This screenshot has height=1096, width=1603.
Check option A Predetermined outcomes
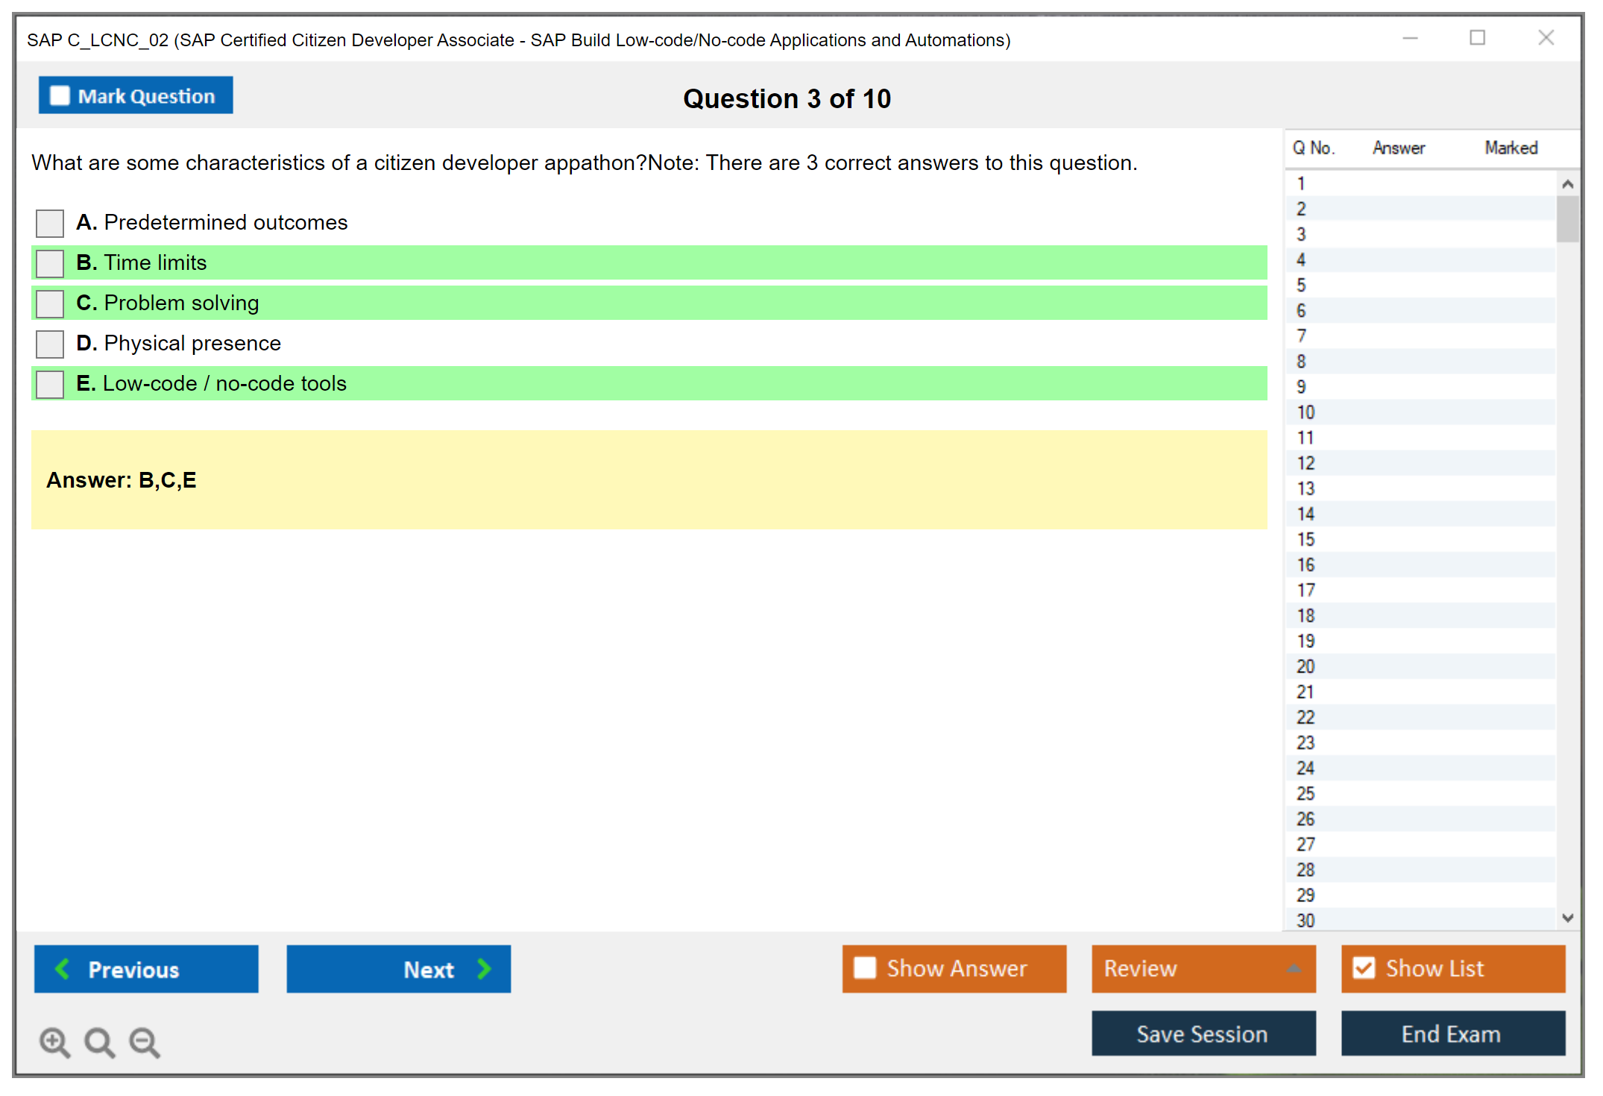point(50,223)
